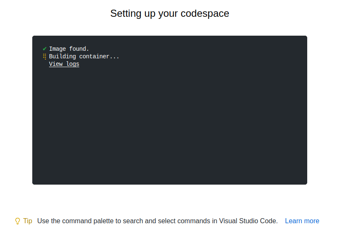The image size is (342, 240).
Task: Click the yellow 'Tip' label
Action: point(28,221)
